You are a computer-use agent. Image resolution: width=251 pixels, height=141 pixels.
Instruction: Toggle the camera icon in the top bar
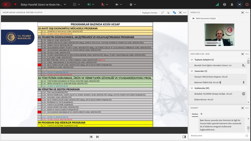pyautogui.click(x=117, y=4)
